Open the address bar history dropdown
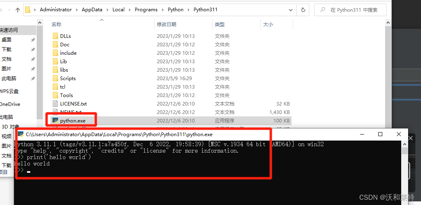The image size is (421, 205). (291, 10)
